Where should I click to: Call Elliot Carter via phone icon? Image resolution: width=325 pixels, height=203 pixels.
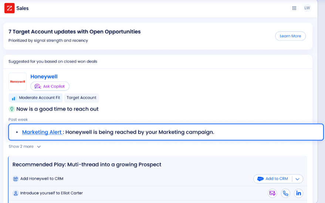[285, 193]
